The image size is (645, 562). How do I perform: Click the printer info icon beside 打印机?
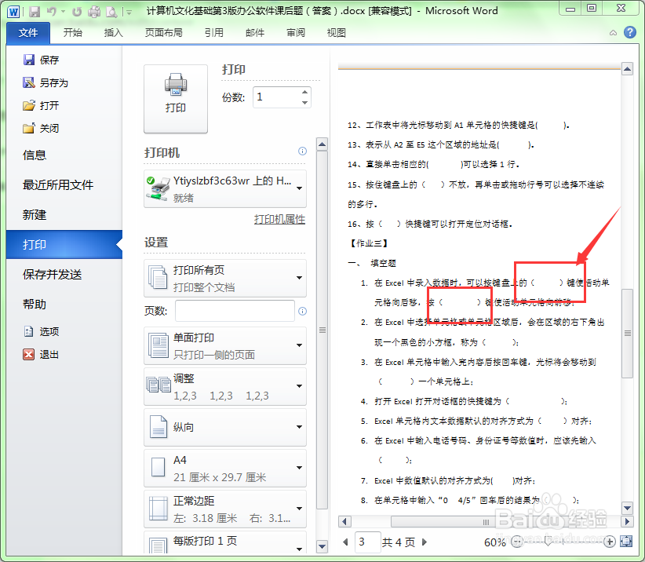point(302,151)
